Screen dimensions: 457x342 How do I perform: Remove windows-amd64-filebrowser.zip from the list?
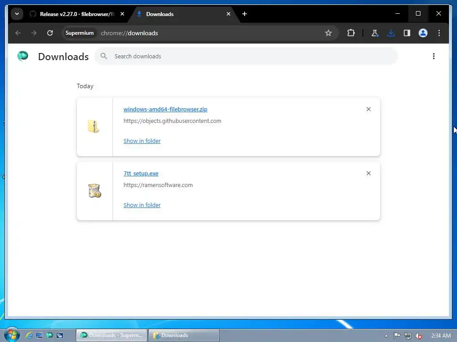(x=368, y=109)
